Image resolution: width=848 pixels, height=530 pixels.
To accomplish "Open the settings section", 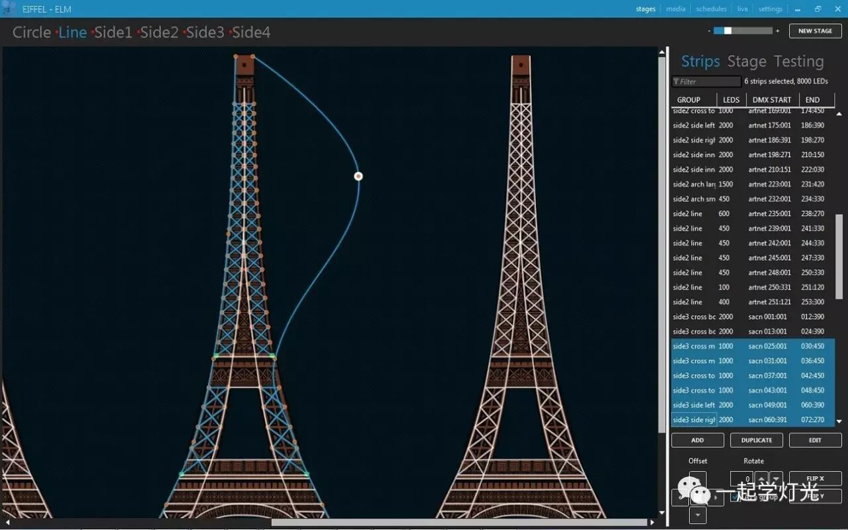I will click(770, 9).
